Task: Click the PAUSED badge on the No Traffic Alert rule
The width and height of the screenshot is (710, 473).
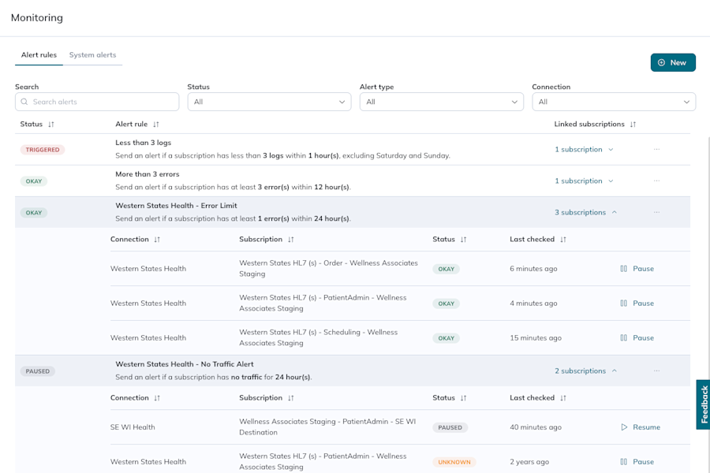Action: tap(38, 371)
